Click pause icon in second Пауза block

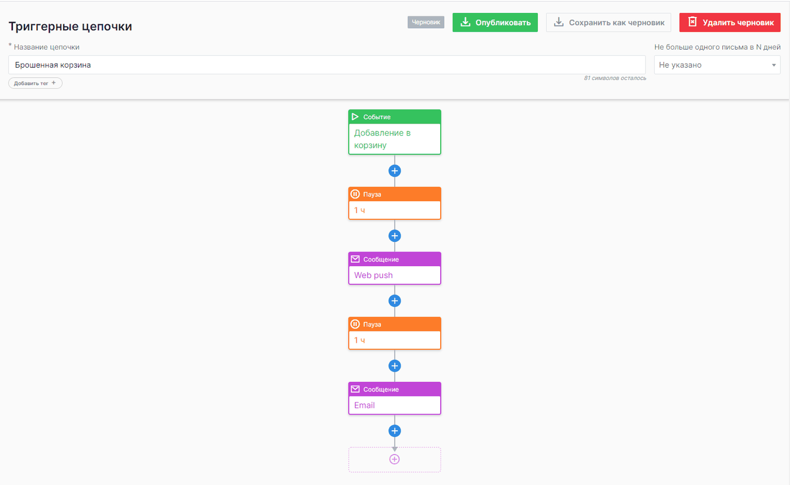coord(355,324)
